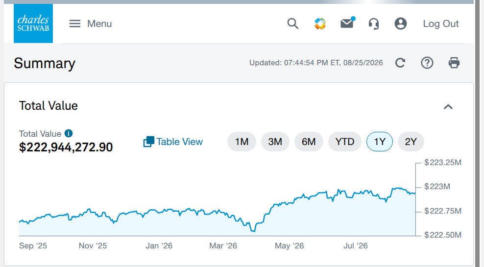
Task: Click the Charles Schwab logo
Action: click(x=33, y=24)
